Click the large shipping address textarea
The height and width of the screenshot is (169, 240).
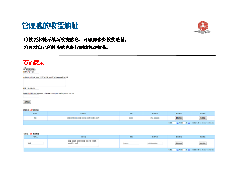pyautogui.click(x=45, y=83)
